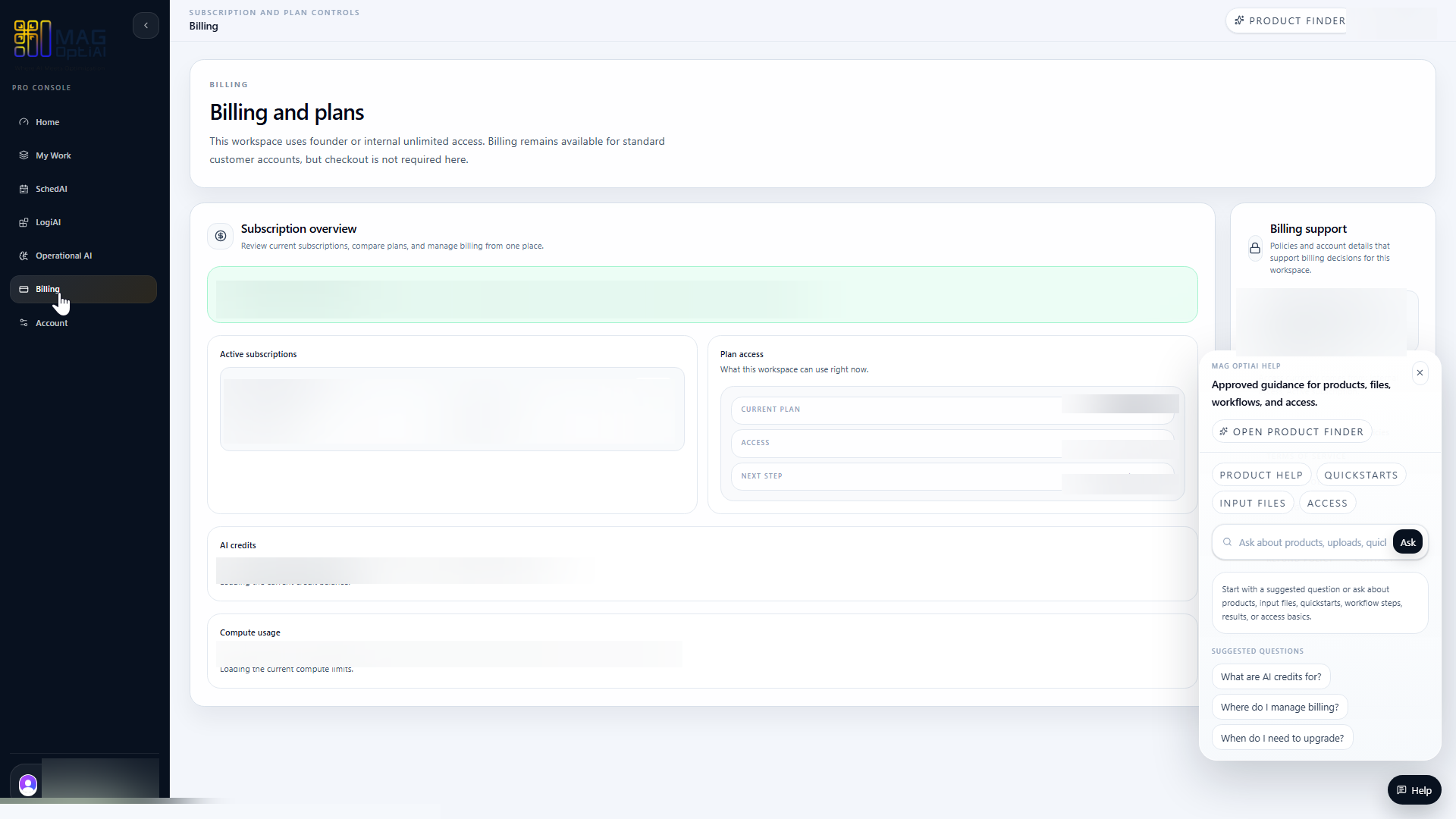Select Operational AI in the sidebar
This screenshot has height=819, width=1456.
pyautogui.click(x=83, y=256)
